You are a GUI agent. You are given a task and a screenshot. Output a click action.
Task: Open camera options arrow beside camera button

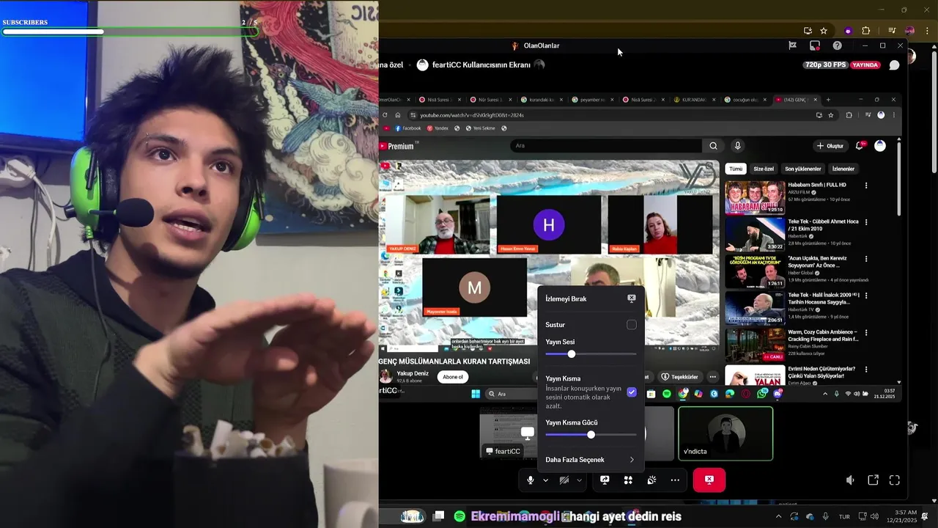click(x=579, y=480)
